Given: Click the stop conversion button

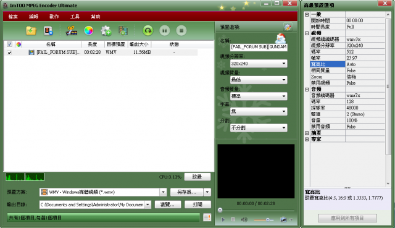Looking at the screenshot, I should [181, 31].
